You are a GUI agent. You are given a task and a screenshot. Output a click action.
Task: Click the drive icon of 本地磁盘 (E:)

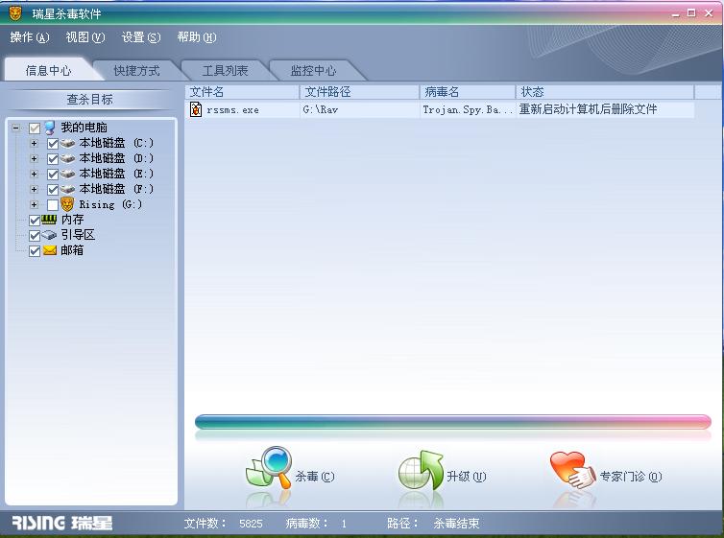pos(67,174)
